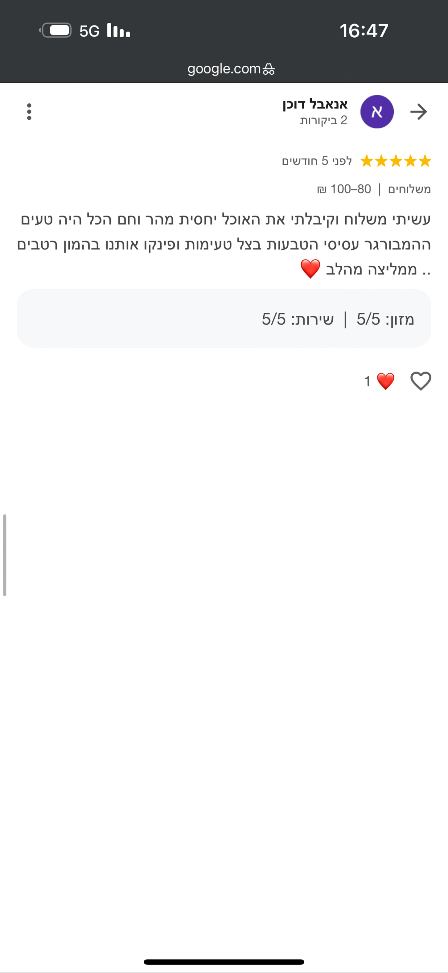Tap the home indicator bar at bottom
448x973 pixels.
(224, 962)
